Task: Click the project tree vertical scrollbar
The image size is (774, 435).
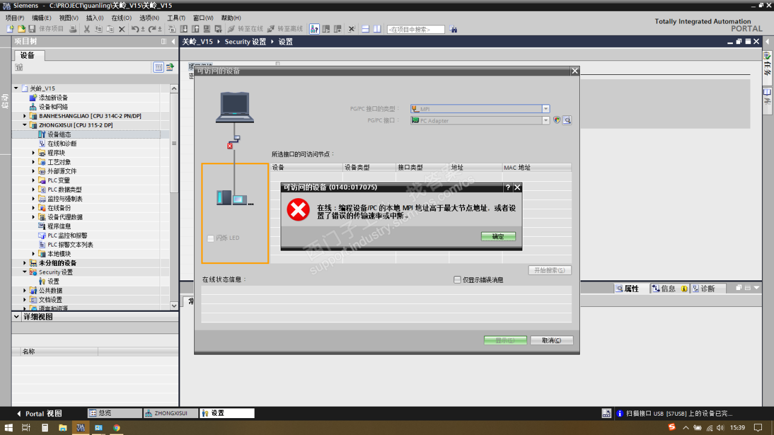Action: [174, 197]
